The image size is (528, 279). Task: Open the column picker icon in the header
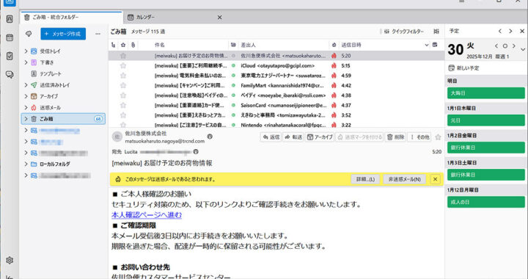click(435, 45)
